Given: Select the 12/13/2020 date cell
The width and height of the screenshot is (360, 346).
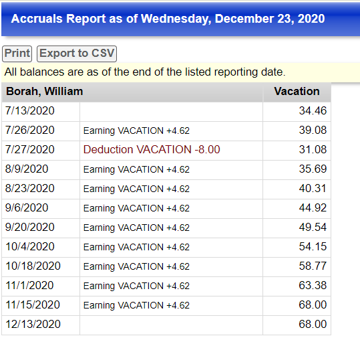Looking at the screenshot, I should pyautogui.click(x=41, y=325).
